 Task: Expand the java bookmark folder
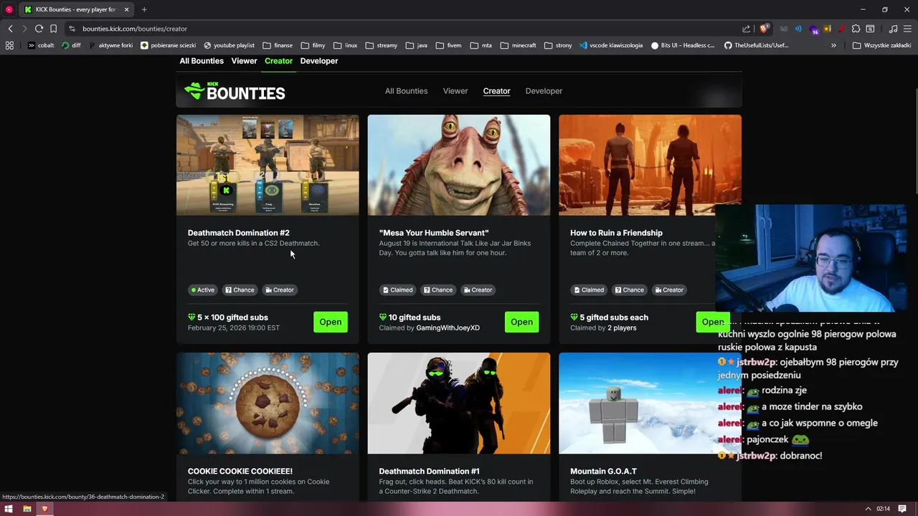(416, 45)
